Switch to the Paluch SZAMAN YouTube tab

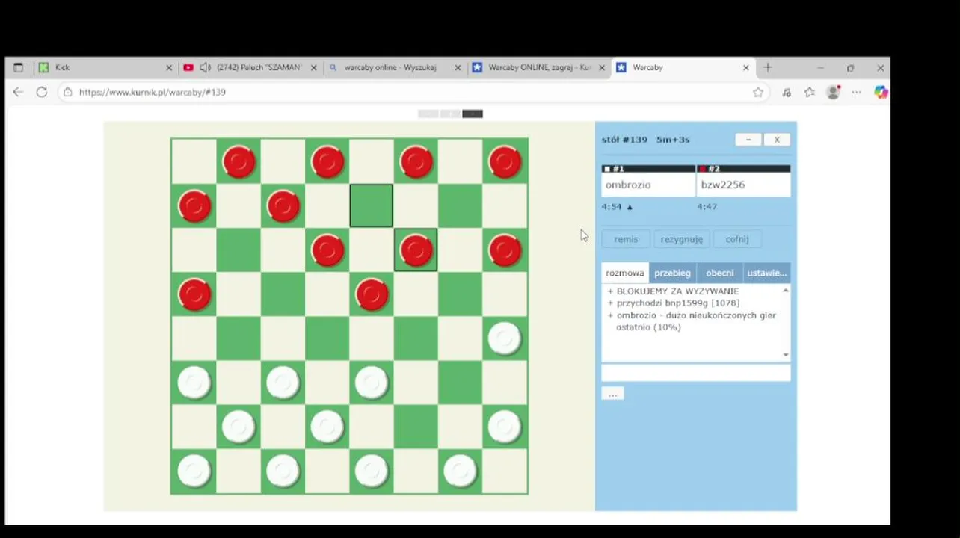point(250,67)
